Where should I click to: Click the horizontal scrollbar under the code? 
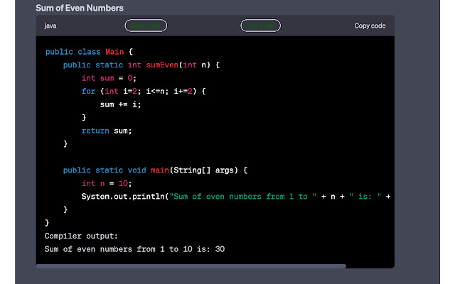[x=191, y=266]
